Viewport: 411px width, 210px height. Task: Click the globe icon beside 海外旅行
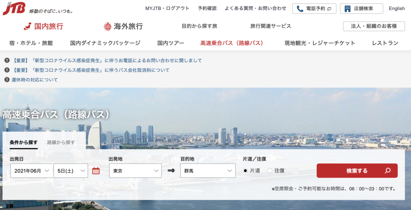tap(108, 26)
